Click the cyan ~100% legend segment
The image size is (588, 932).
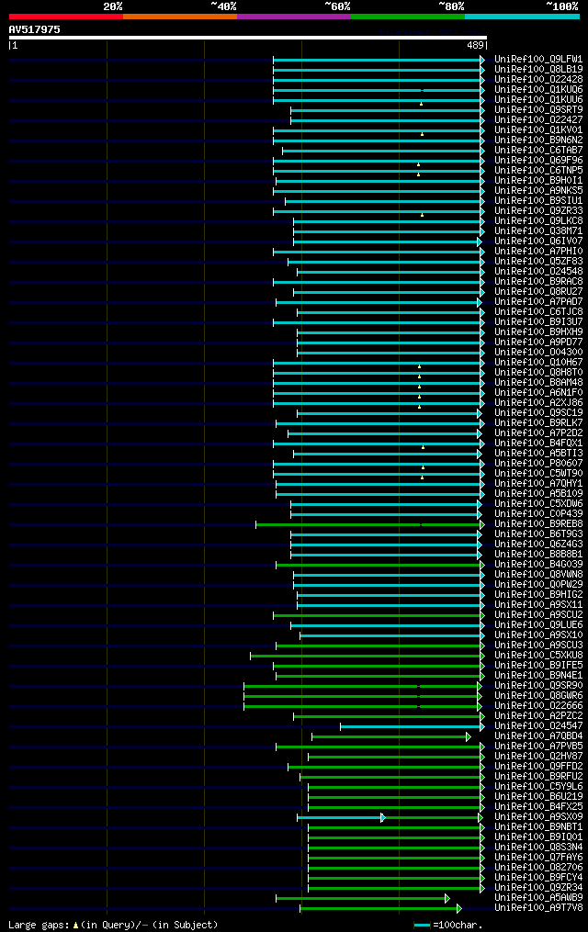522,17
